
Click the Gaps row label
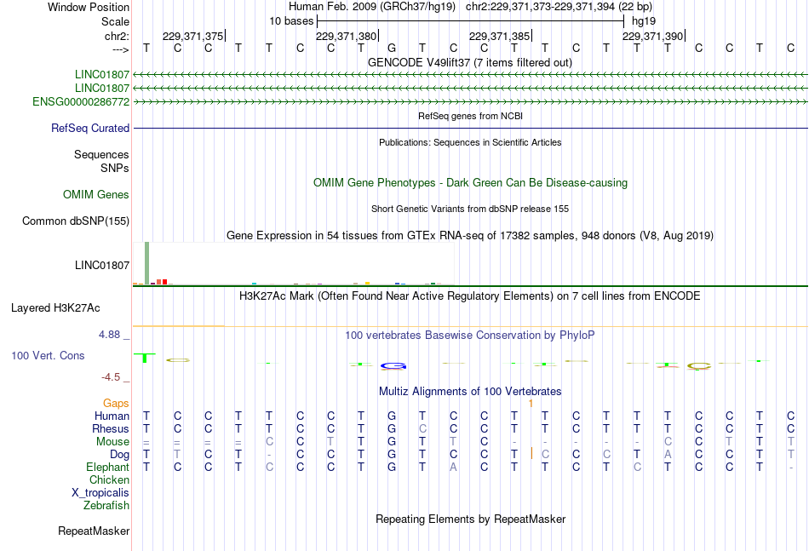point(116,403)
